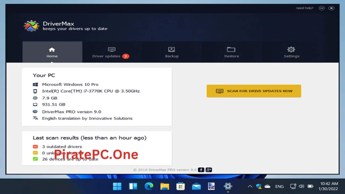Click the translation icon beside English translation

pyautogui.click(x=35, y=118)
